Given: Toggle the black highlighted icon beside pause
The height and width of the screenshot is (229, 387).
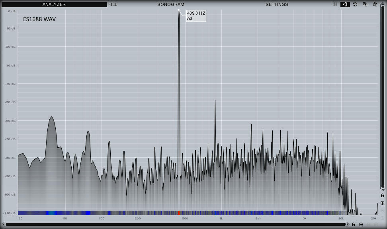Looking at the screenshot, I should click(345, 4).
